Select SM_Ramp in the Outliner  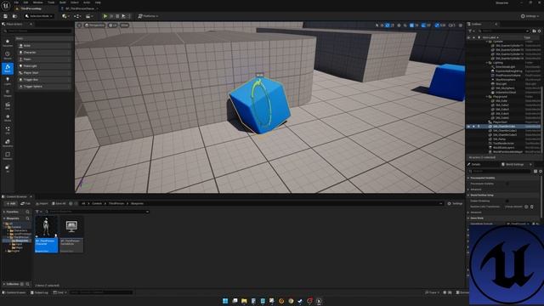pyautogui.click(x=500, y=139)
